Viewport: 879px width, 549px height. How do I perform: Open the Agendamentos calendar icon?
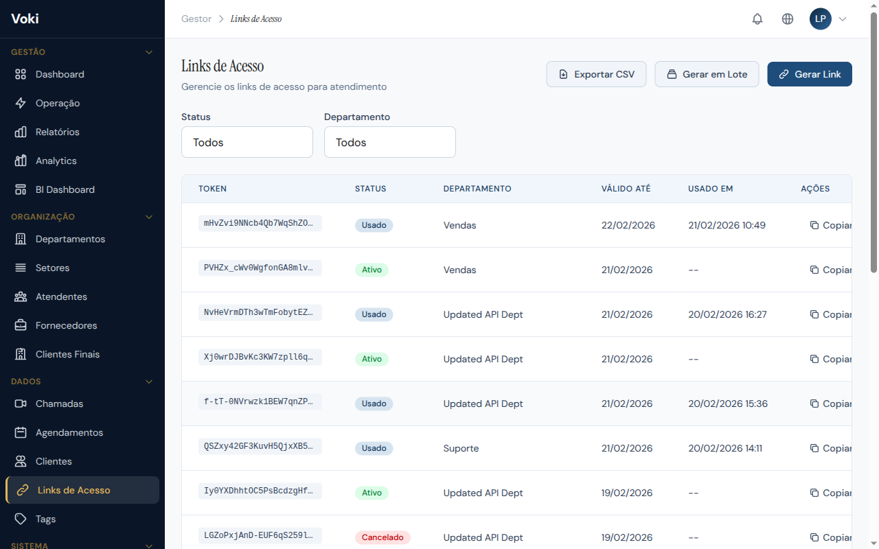coord(21,432)
